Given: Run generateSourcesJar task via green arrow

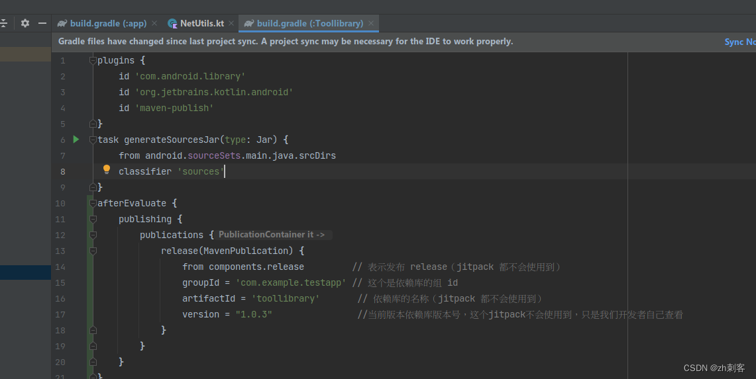Looking at the screenshot, I should pyautogui.click(x=76, y=139).
